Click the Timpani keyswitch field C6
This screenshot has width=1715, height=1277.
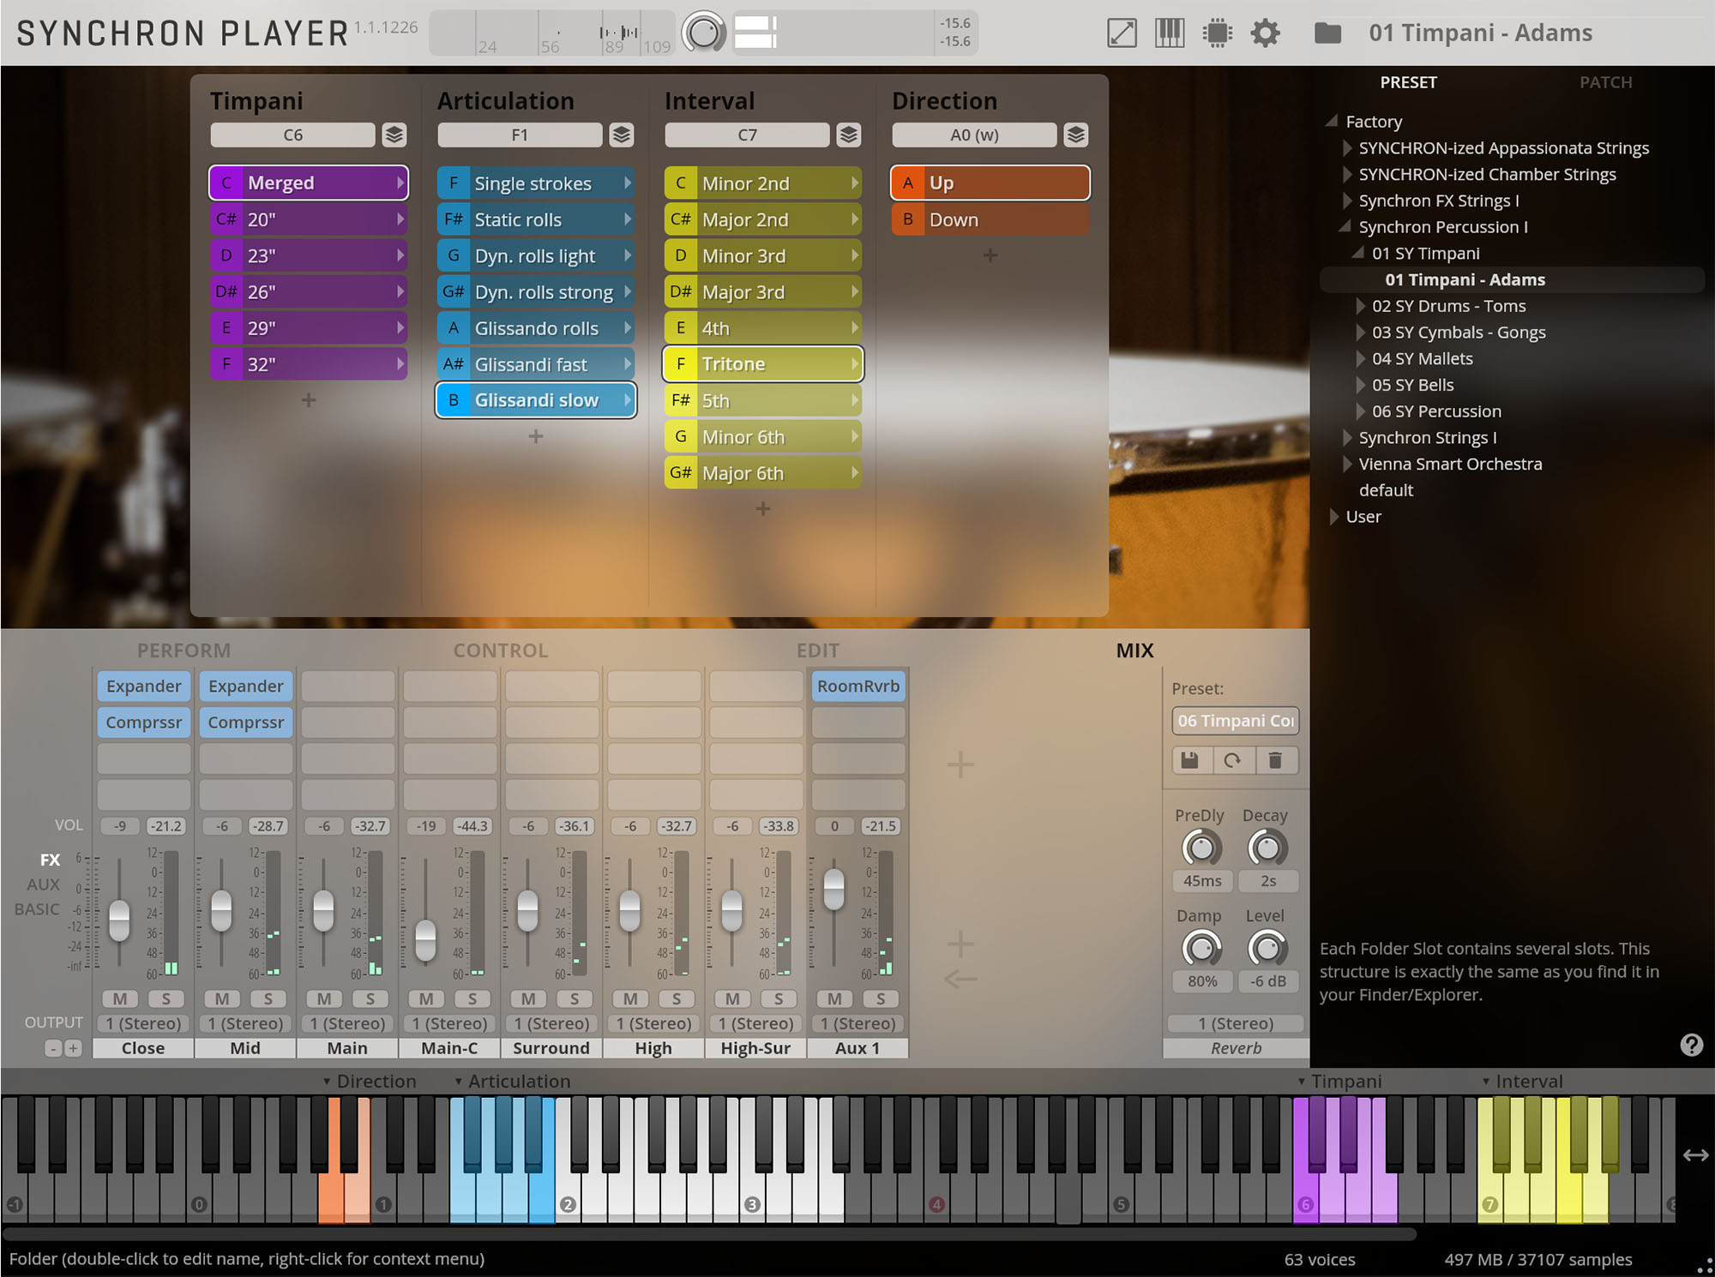coord(292,135)
